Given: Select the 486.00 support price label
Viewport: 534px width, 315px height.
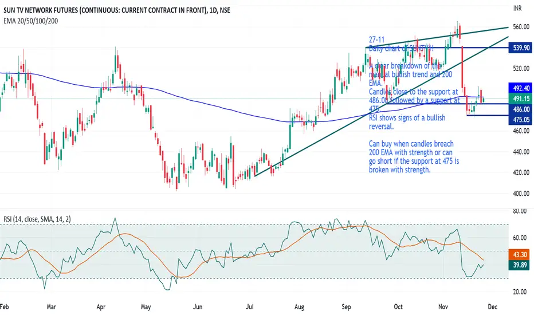Looking at the screenshot, I should 520,109.
